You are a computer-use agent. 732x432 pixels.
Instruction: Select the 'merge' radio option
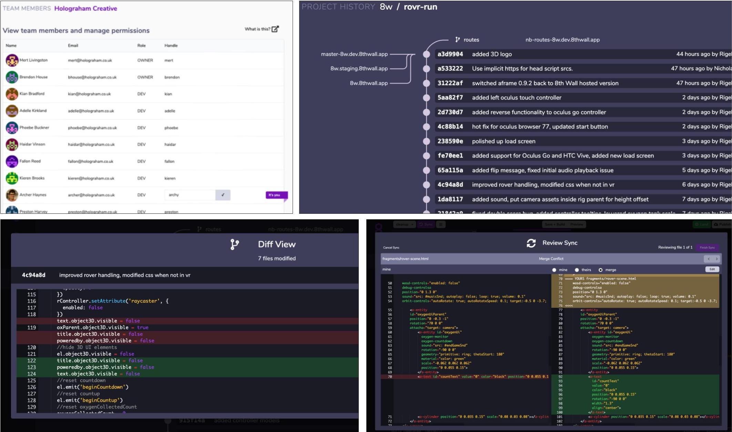600,270
